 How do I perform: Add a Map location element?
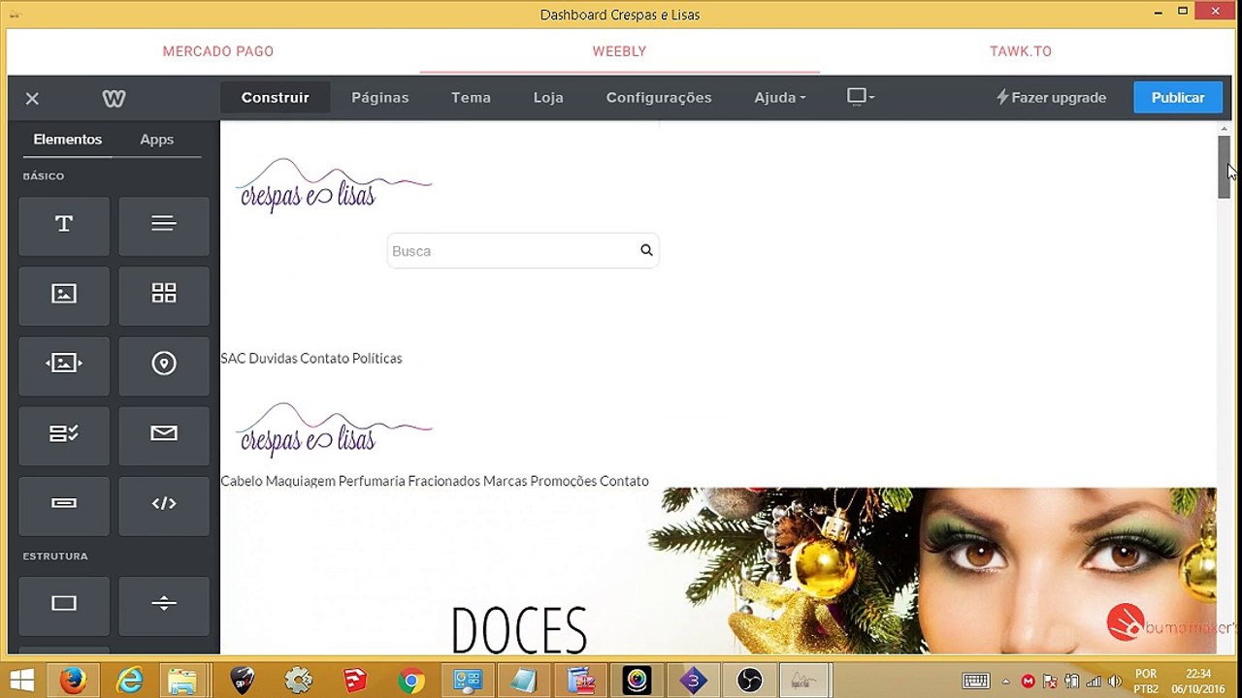pyautogui.click(x=164, y=365)
